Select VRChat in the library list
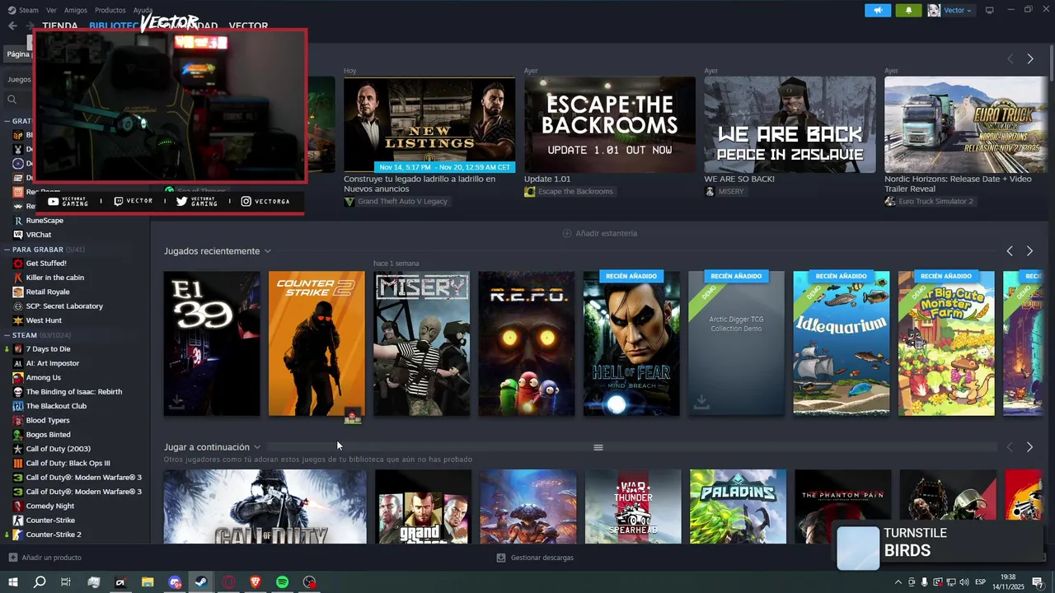Image resolution: width=1055 pixels, height=593 pixels. click(x=38, y=235)
